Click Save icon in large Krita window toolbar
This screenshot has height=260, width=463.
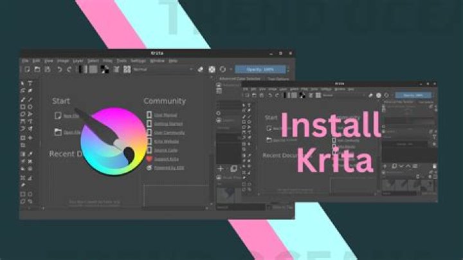[47, 70]
